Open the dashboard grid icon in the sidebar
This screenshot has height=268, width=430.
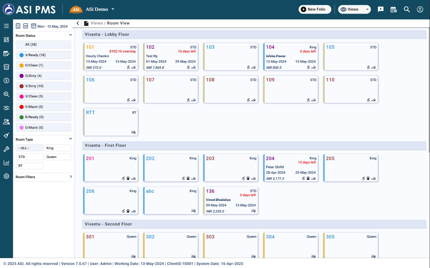pyautogui.click(x=6, y=40)
